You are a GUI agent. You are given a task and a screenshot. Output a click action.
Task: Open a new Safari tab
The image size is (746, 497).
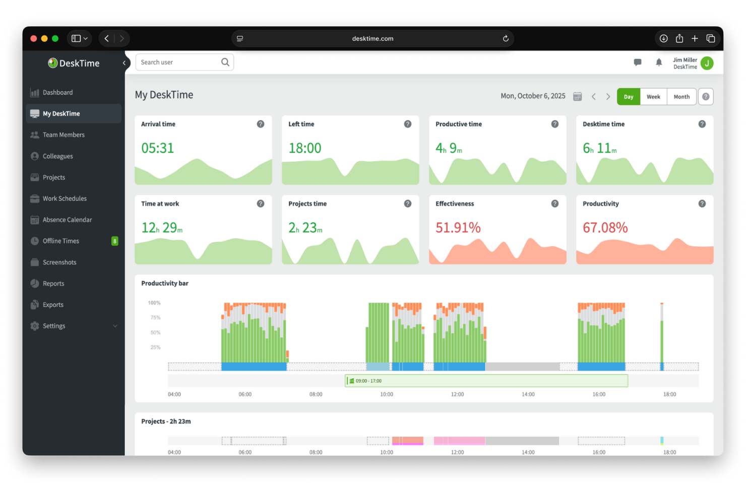pos(695,38)
